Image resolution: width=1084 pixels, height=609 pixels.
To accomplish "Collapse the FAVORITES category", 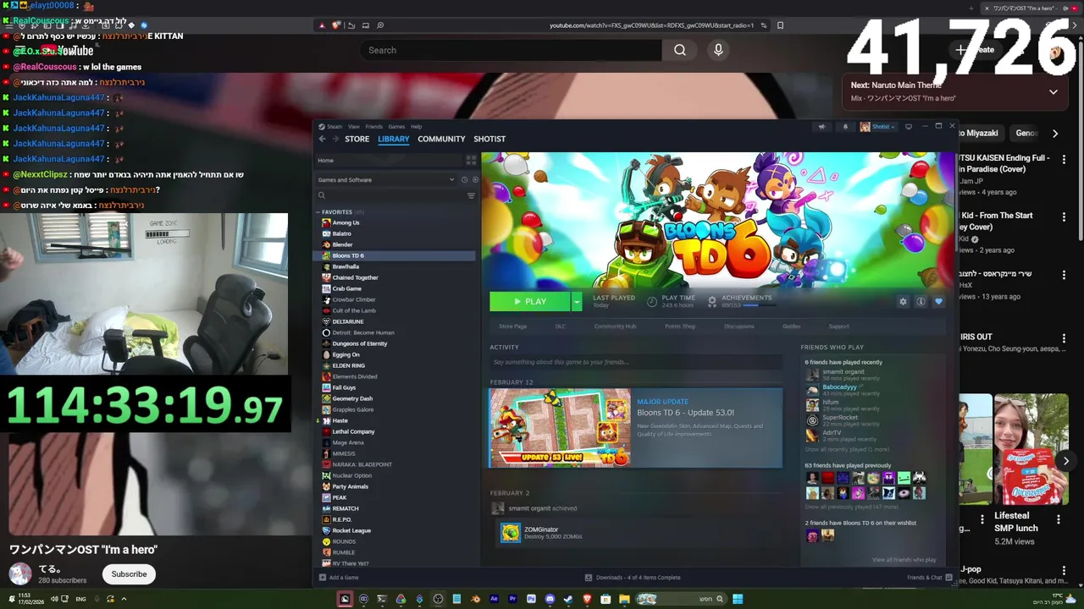I will 319,212.
